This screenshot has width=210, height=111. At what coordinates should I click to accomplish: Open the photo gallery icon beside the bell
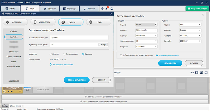tap(112, 9)
